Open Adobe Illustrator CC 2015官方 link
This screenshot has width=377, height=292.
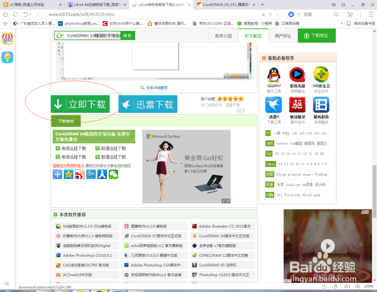pos(225,226)
